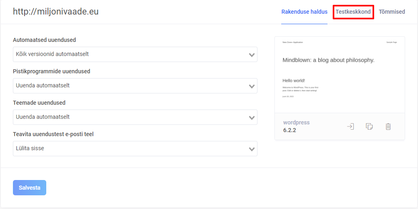This screenshot has width=418, height=209.
Task: Click the wordpress application name
Action: pyautogui.click(x=297, y=122)
